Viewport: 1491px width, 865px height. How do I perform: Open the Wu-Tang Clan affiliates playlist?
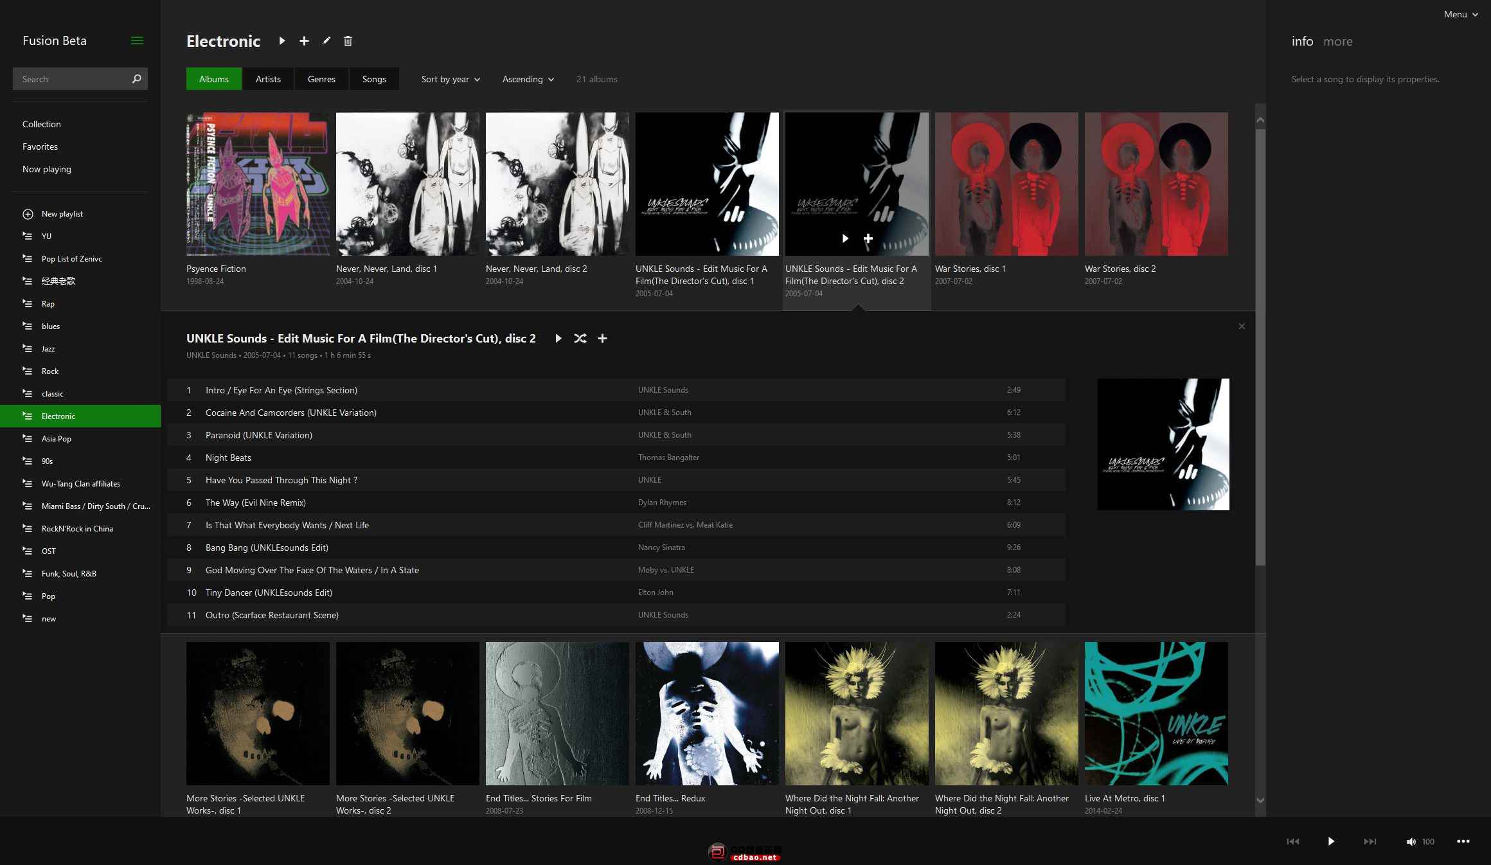[80, 483]
